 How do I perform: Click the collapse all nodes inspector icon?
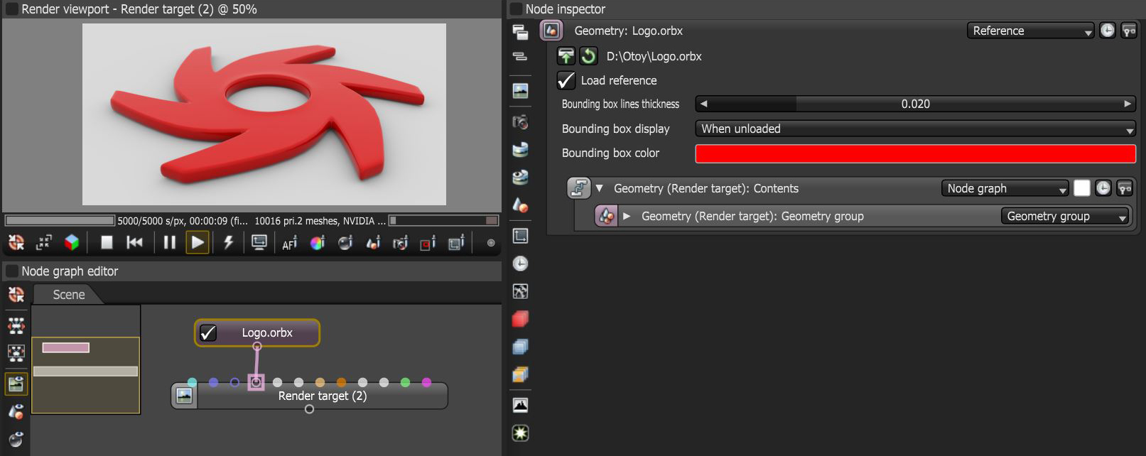click(x=520, y=56)
